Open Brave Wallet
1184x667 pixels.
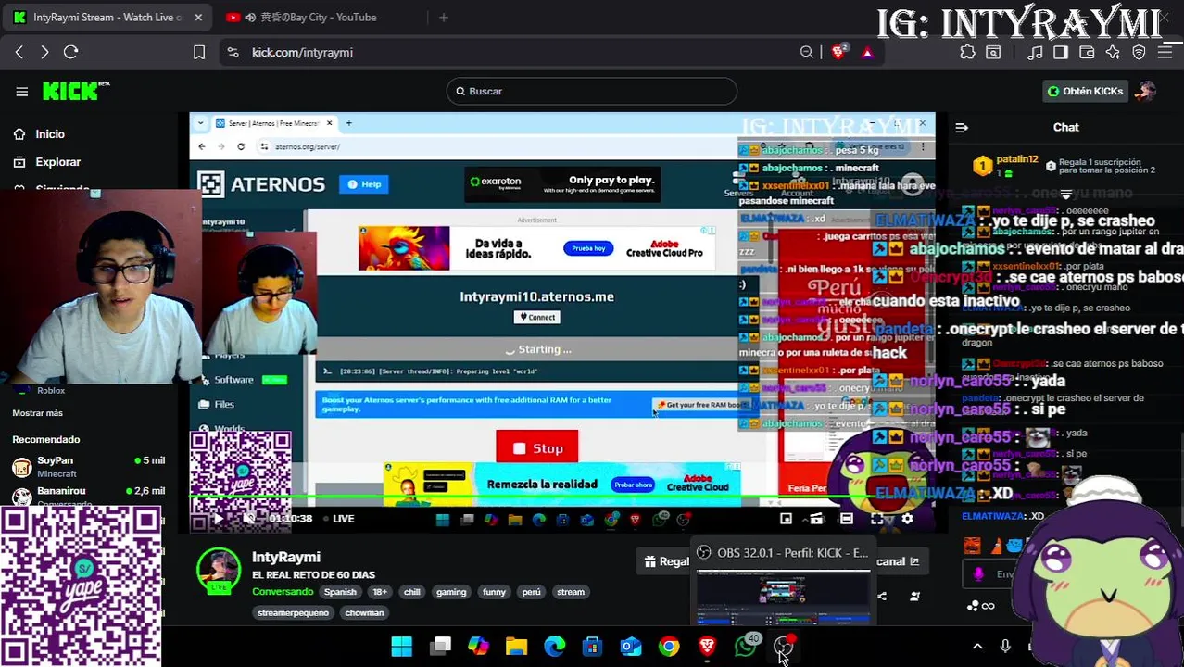[x=1087, y=53]
